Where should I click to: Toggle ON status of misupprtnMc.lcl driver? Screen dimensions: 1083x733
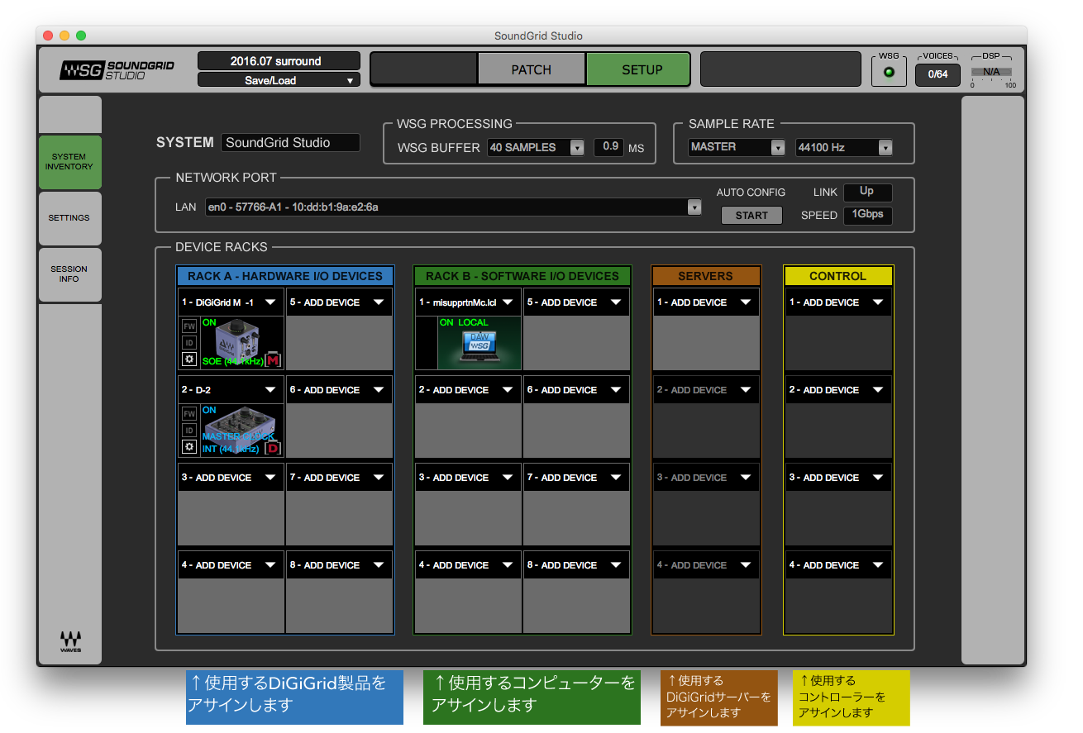pyautogui.click(x=446, y=322)
